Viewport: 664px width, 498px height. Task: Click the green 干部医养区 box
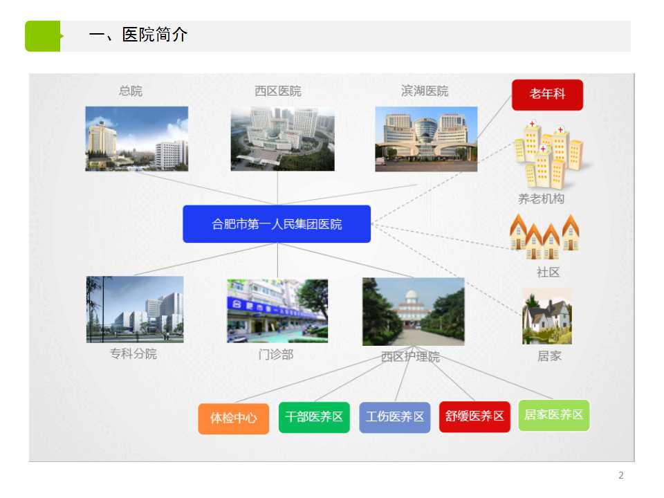[x=314, y=417]
